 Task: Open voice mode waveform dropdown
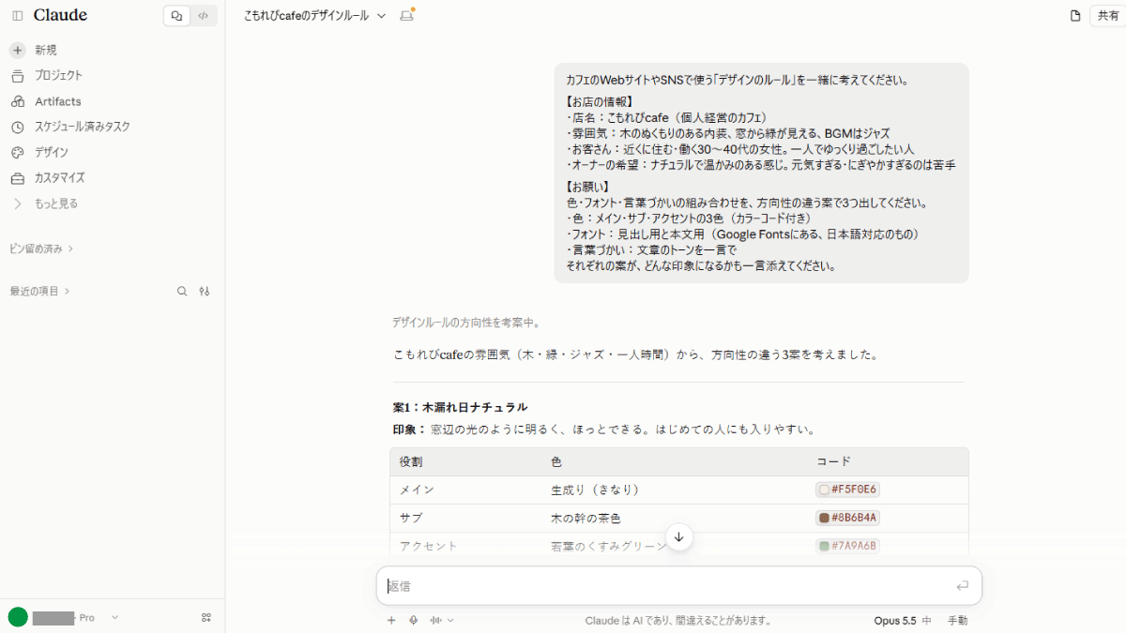pos(441,620)
